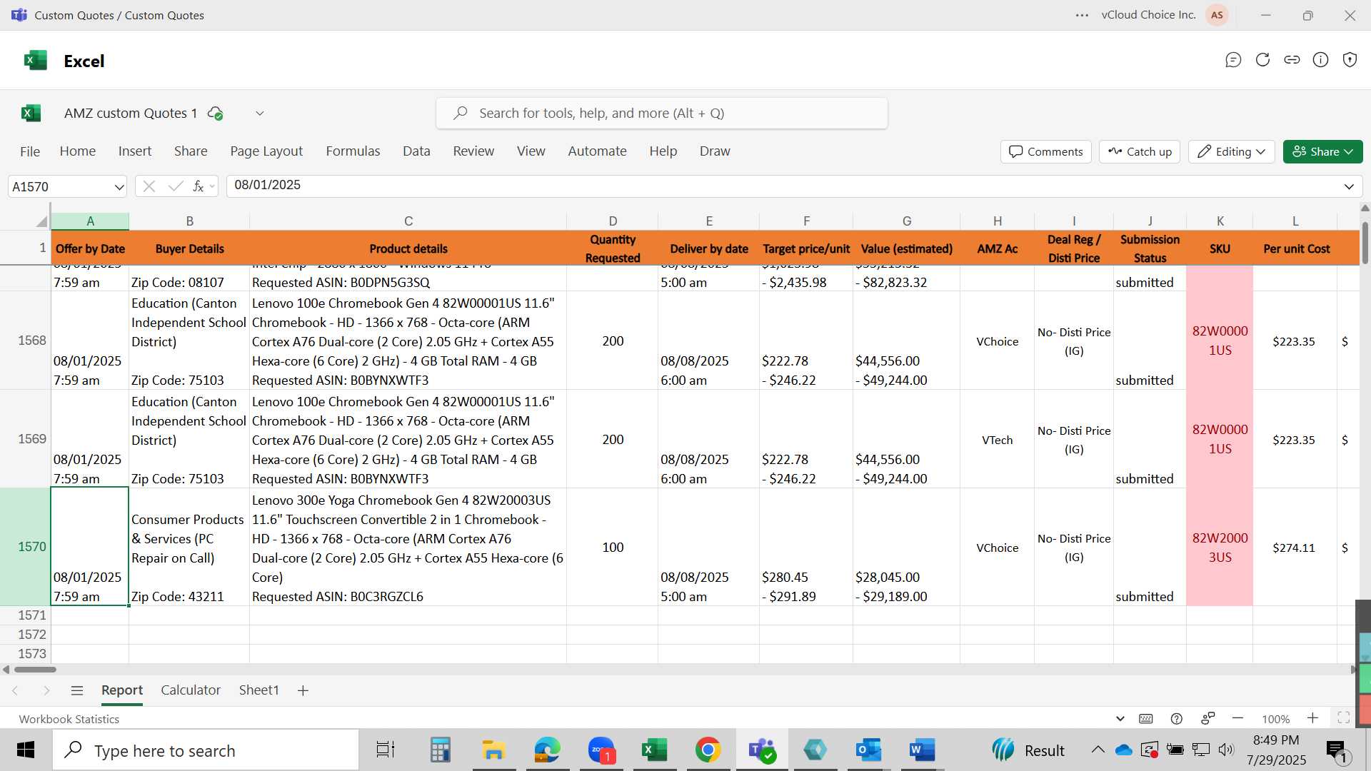Open the File menu
The height and width of the screenshot is (771, 1371).
tap(30, 151)
